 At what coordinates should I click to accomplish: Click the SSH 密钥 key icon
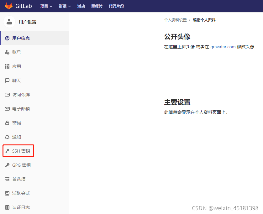click(x=7, y=151)
